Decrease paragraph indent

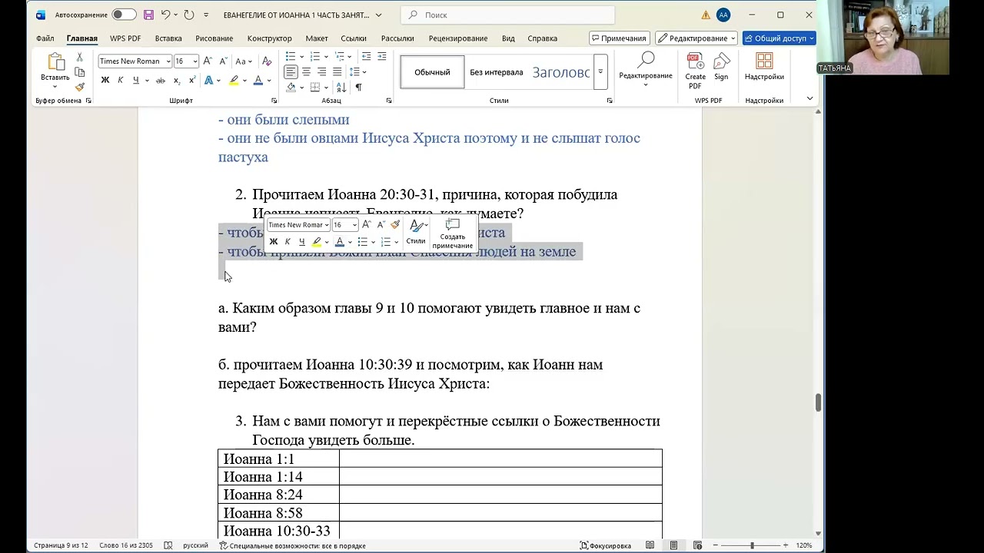coord(366,57)
